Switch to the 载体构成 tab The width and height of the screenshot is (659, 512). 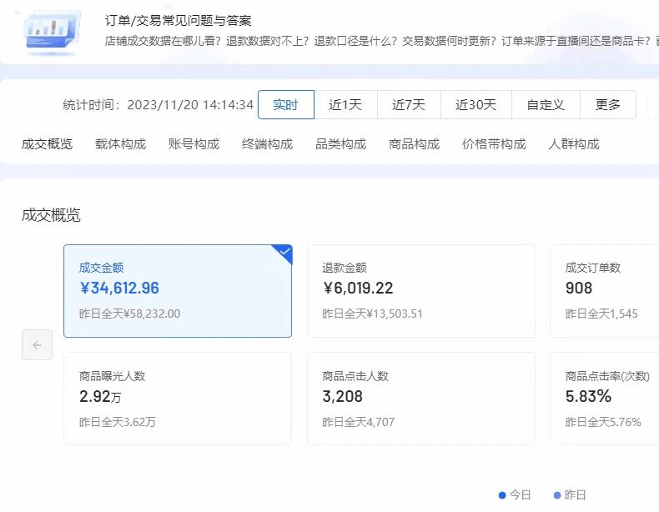pyautogui.click(x=121, y=144)
